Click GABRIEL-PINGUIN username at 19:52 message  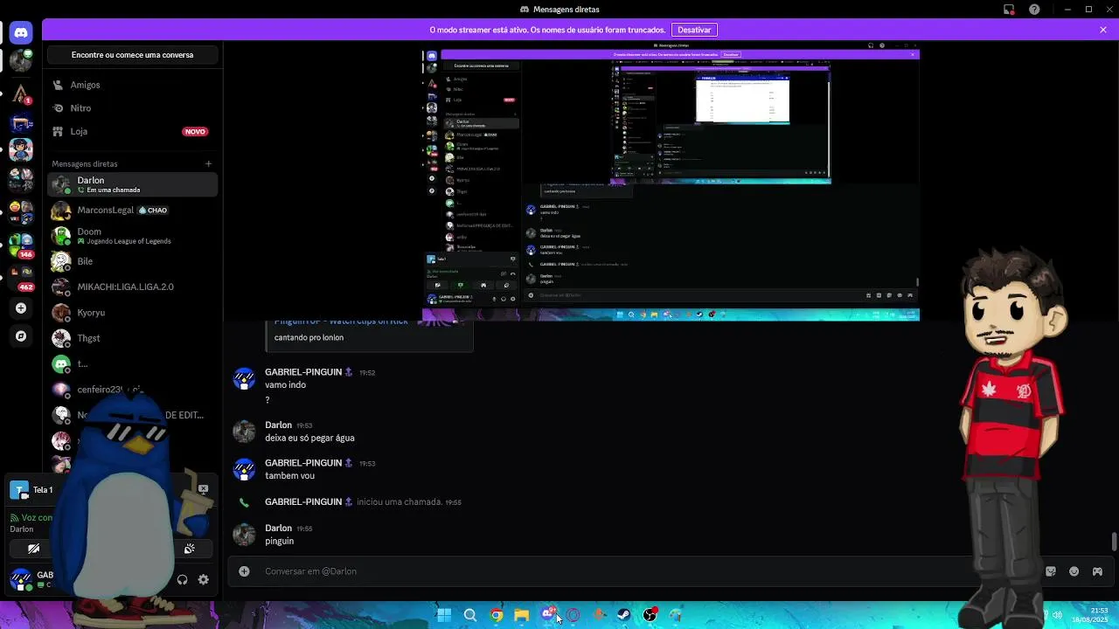303,372
